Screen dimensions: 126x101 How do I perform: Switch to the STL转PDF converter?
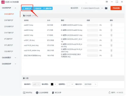8,45
